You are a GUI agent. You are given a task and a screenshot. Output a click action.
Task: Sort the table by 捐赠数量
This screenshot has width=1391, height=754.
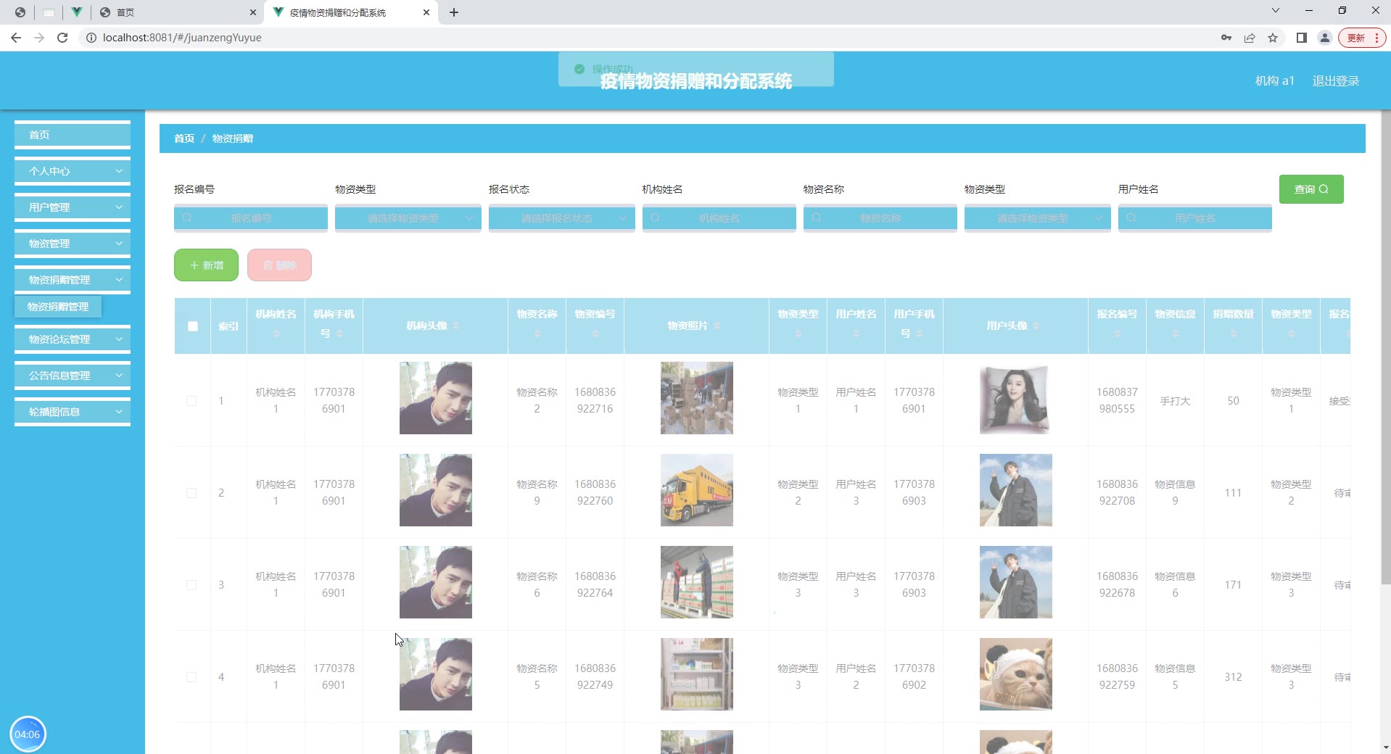tap(1233, 333)
